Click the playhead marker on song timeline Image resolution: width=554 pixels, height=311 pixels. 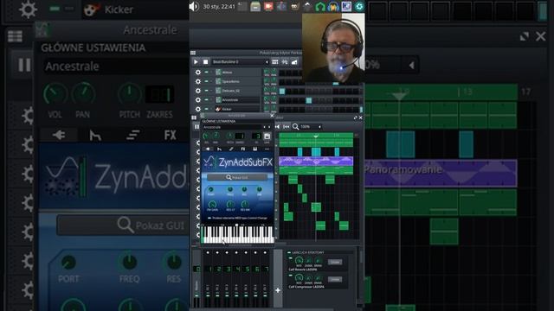coord(316,136)
